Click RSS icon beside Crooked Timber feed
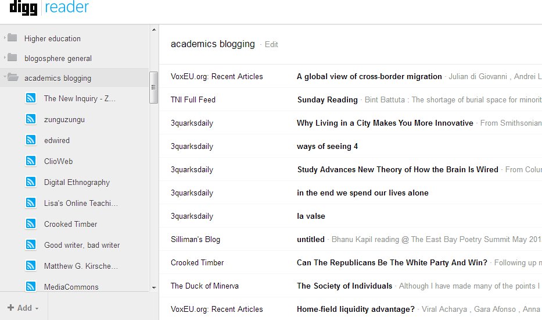 (31, 224)
